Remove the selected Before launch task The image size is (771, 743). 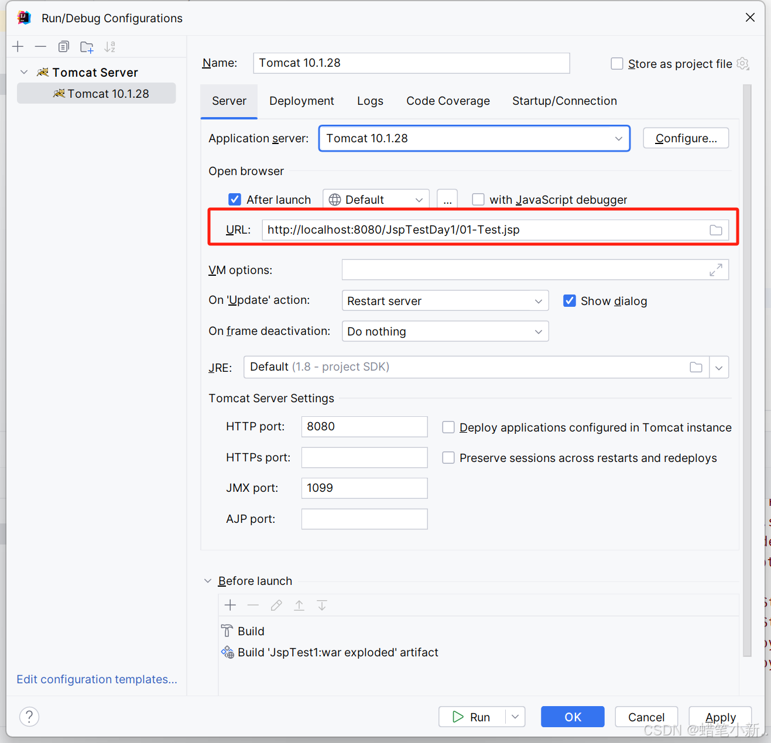point(253,605)
